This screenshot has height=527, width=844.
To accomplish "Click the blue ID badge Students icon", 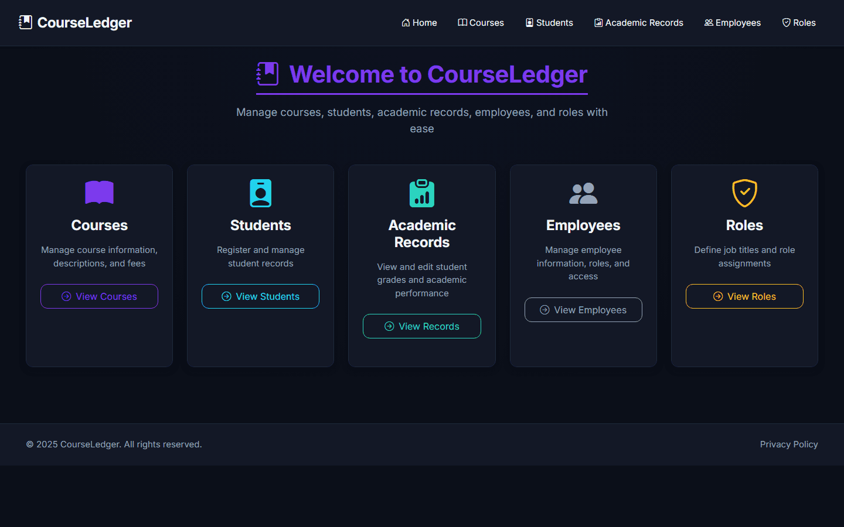I will [261, 193].
